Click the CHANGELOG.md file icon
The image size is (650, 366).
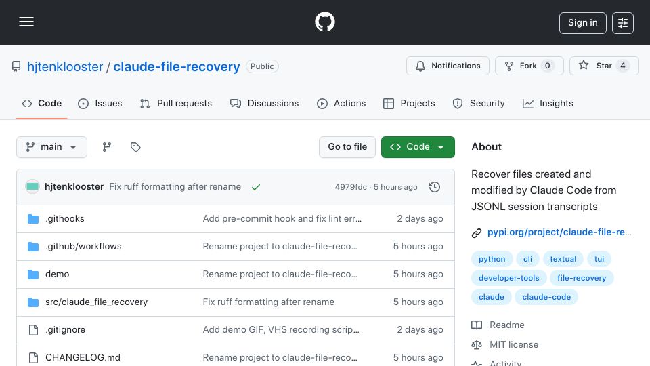[33, 358]
